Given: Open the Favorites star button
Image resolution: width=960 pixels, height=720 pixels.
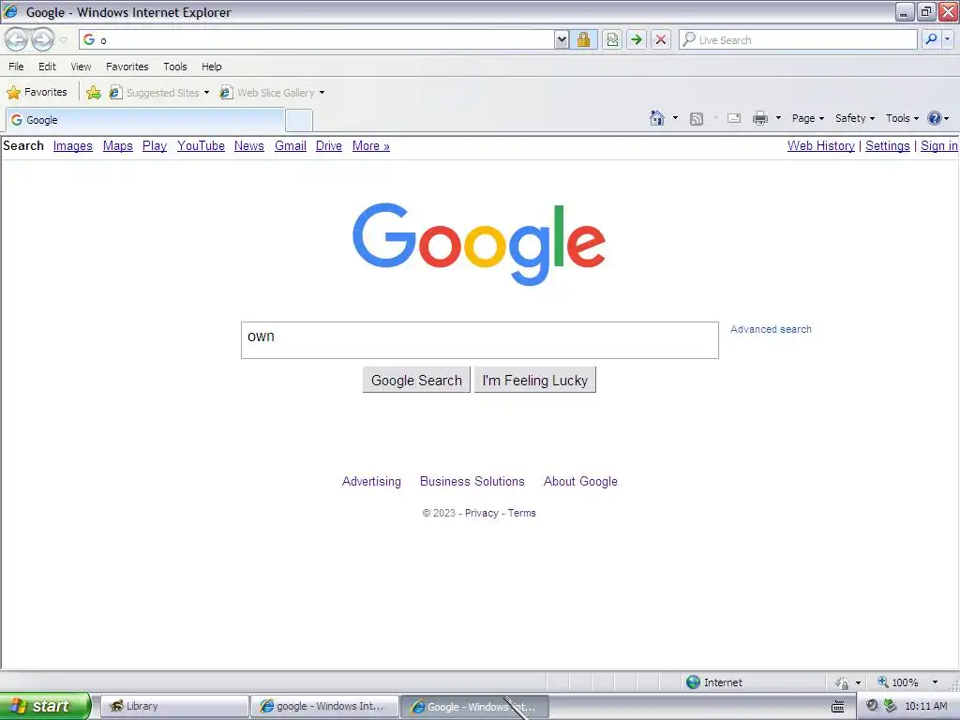Looking at the screenshot, I should [37, 92].
